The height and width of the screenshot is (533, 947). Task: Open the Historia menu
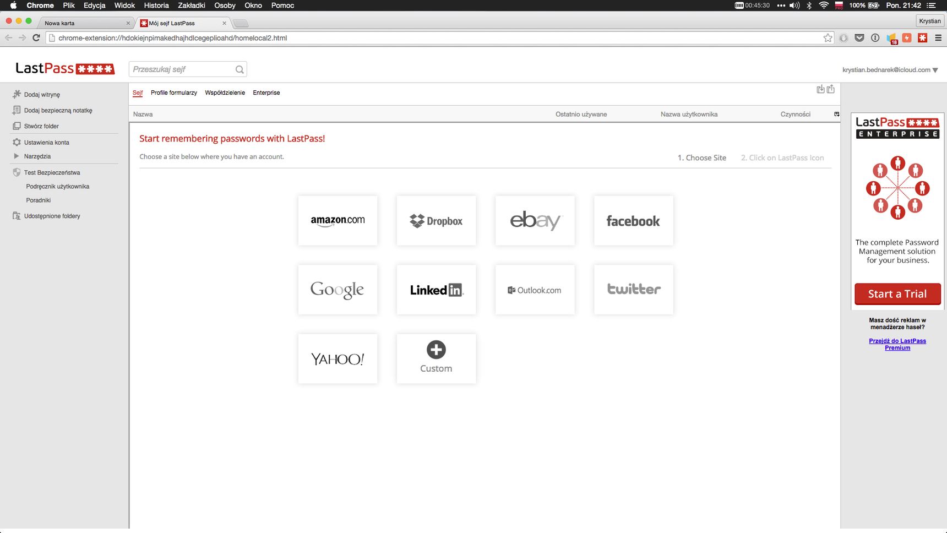click(x=156, y=6)
